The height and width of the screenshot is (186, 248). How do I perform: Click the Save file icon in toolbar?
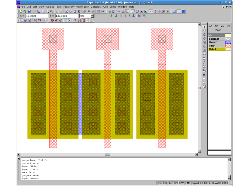[x=29, y=11]
